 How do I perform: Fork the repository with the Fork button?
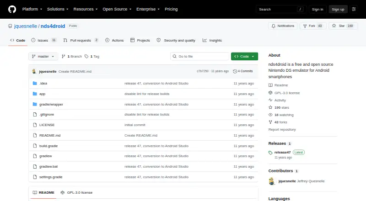pyautogui.click(x=313, y=26)
